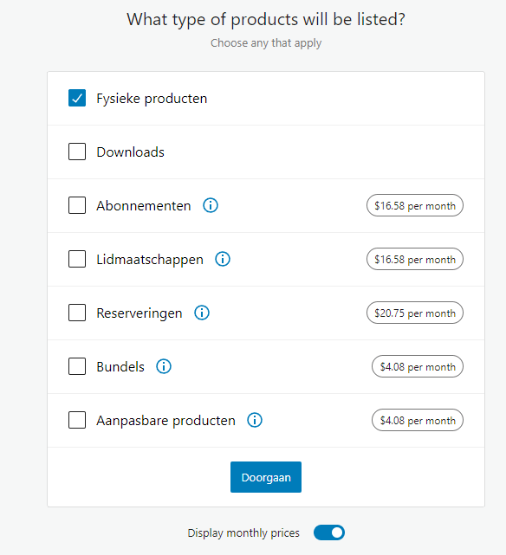The width and height of the screenshot is (506, 555).
Task: Show info tooltip for Reserveringen
Action: [x=202, y=313]
